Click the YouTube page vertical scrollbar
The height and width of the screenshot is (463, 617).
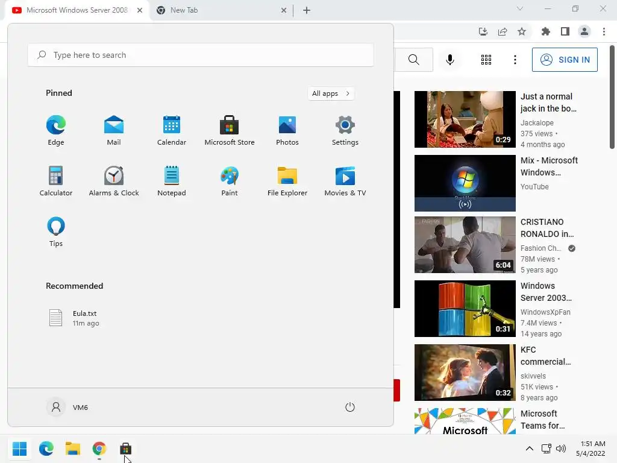click(612, 97)
